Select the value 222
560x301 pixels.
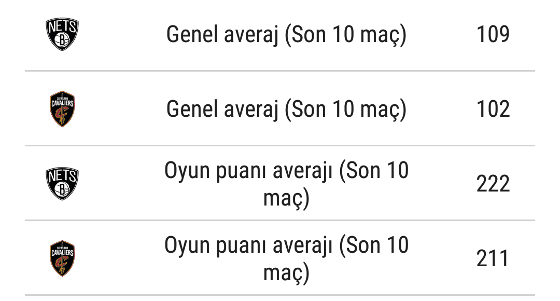point(493,184)
